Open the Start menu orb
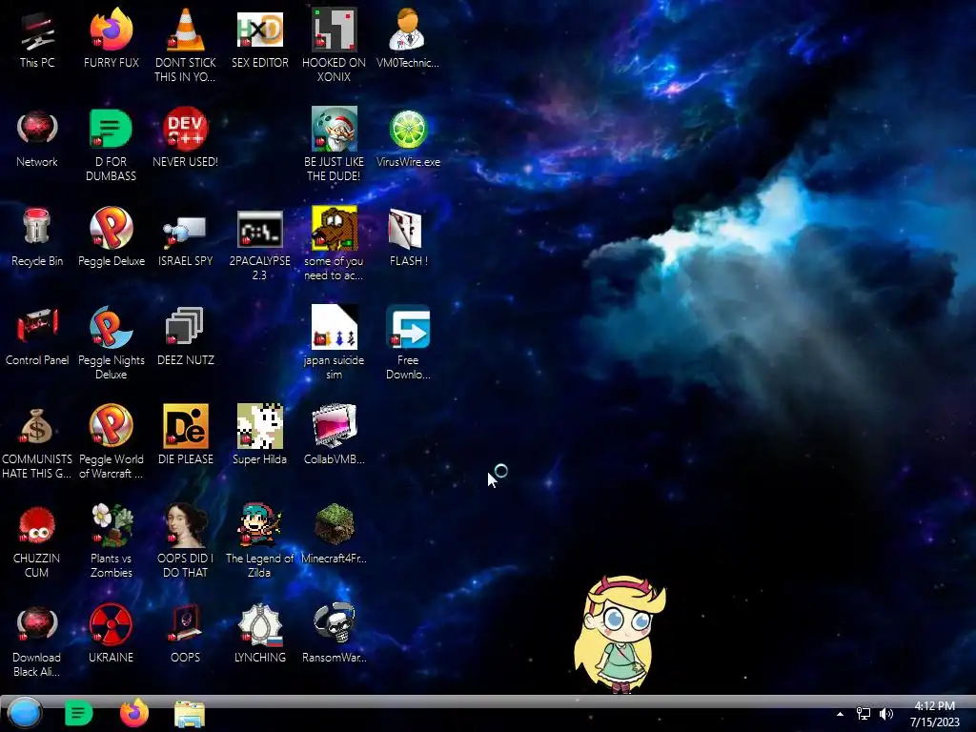Image resolution: width=976 pixels, height=732 pixels. [x=25, y=713]
